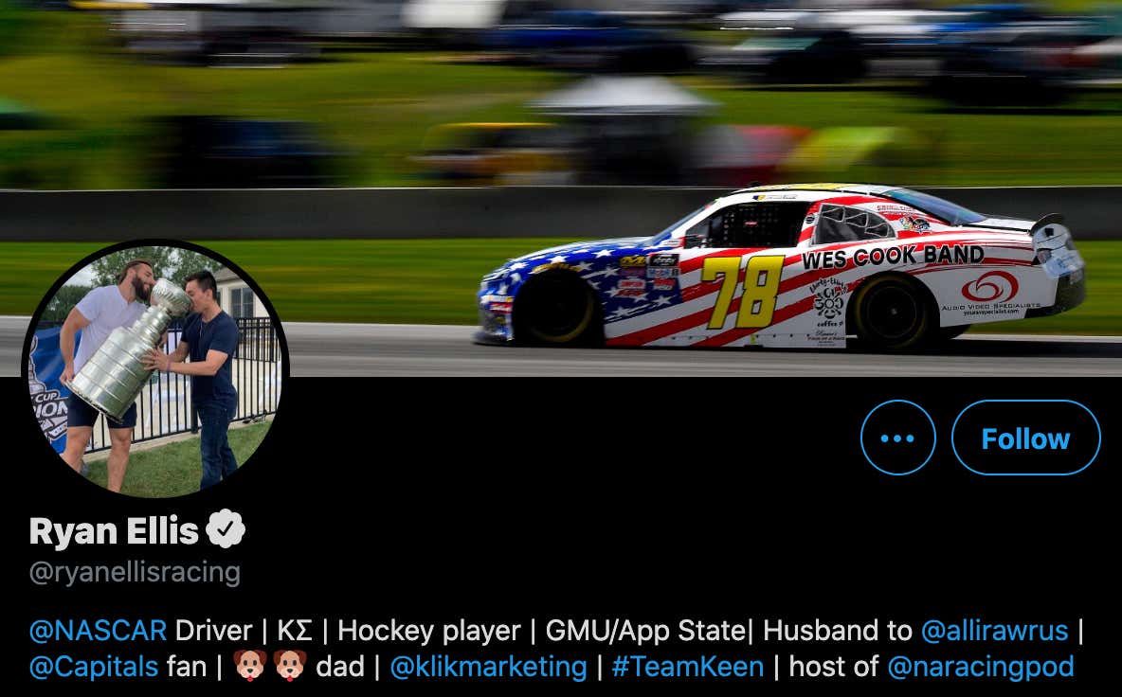The height and width of the screenshot is (697, 1122).
Task: Click the Ryan Ellis display name
Action: point(114,531)
